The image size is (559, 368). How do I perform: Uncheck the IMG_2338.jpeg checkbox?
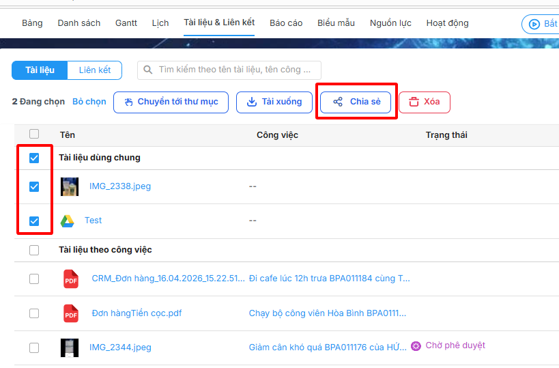pos(34,186)
